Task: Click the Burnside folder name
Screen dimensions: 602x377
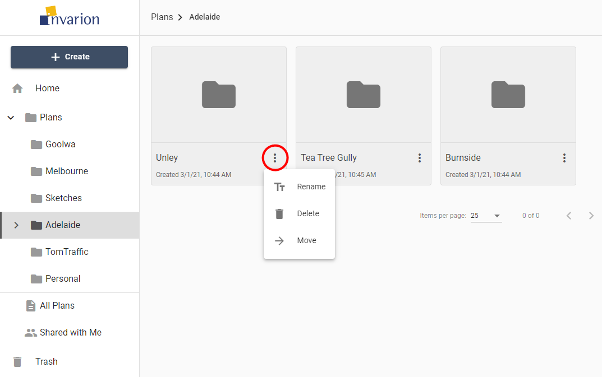Action: (x=463, y=157)
